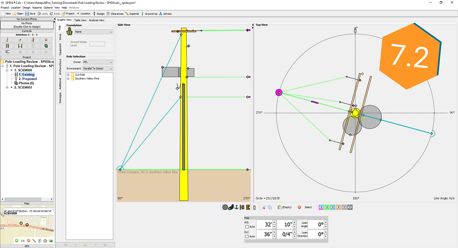Viewport: 458px width, 248px height.
Task: Click the red delete circle icon
Action: click(x=299, y=207)
